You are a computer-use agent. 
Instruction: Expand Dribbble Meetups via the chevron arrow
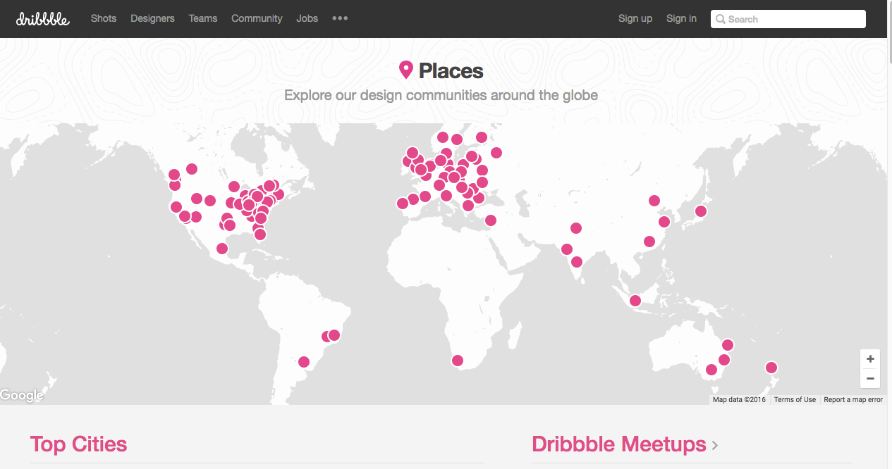715,446
